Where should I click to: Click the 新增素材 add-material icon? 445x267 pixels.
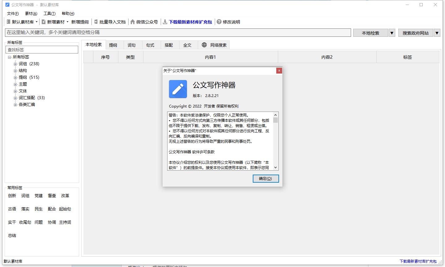tap(44, 22)
